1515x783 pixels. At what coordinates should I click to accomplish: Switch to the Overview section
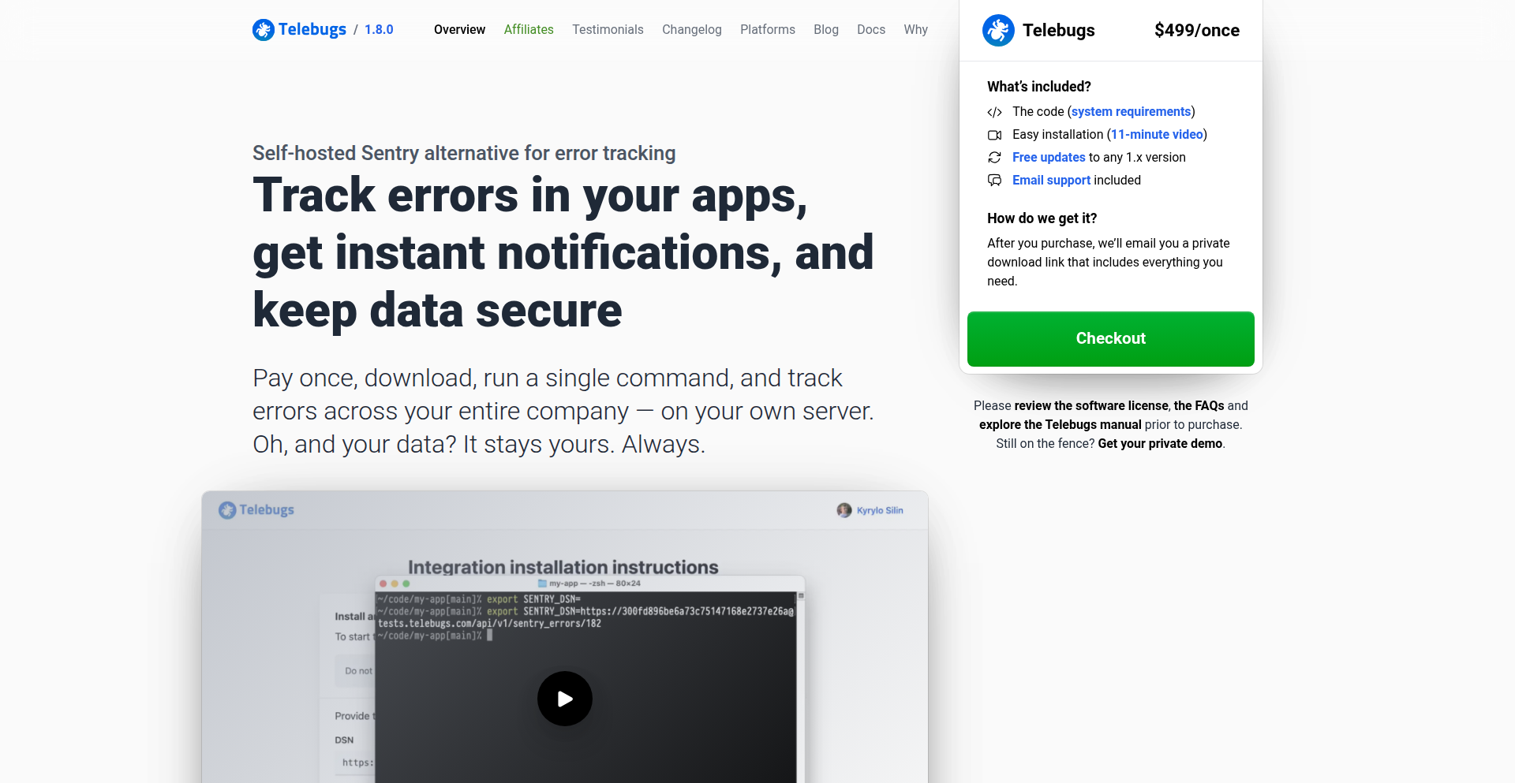coord(459,29)
